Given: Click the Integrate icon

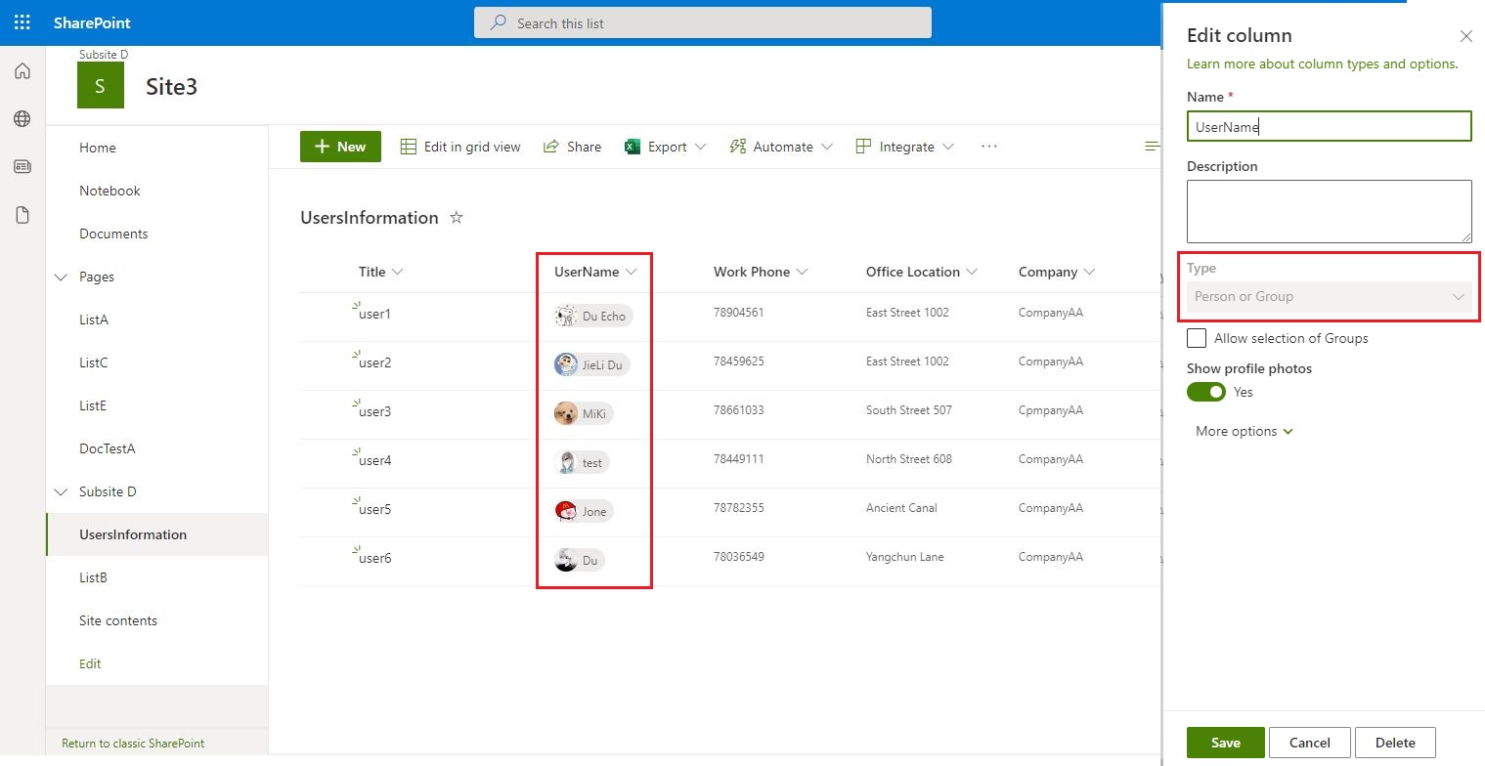Looking at the screenshot, I should (863, 147).
